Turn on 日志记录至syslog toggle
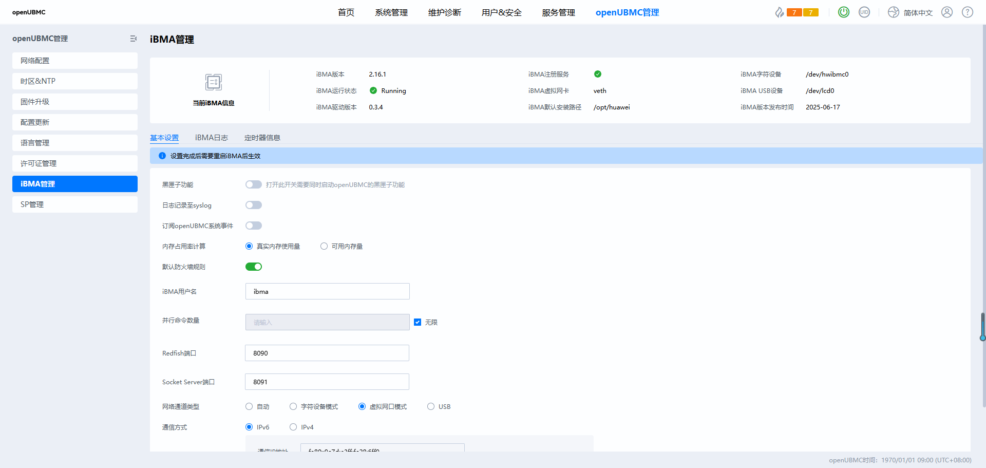Image resolution: width=986 pixels, height=468 pixels. coord(254,205)
